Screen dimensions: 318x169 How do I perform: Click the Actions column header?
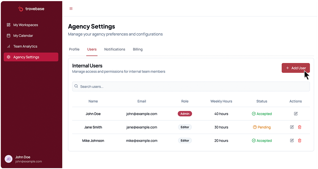click(x=295, y=101)
